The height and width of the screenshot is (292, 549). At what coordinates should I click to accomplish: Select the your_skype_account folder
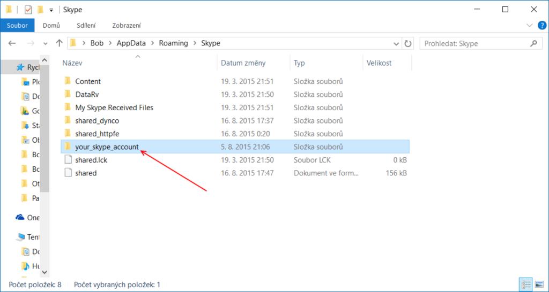click(x=107, y=147)
